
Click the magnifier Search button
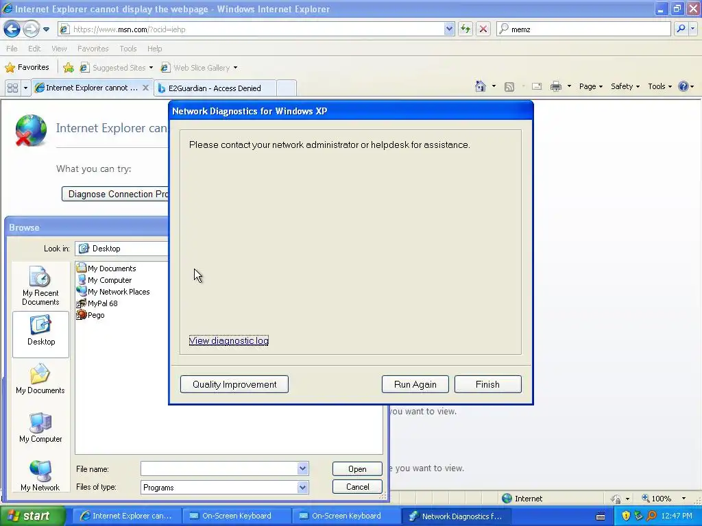point(681,29)
